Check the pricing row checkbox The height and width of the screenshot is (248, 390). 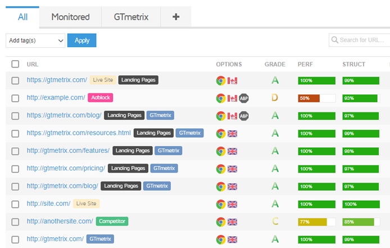click(x=15, y=169)
